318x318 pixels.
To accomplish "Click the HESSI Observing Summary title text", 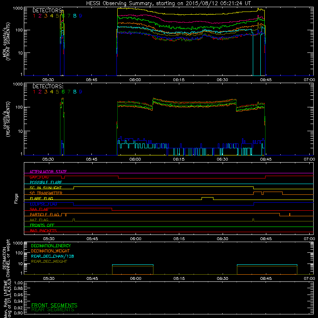I will 168,4.
